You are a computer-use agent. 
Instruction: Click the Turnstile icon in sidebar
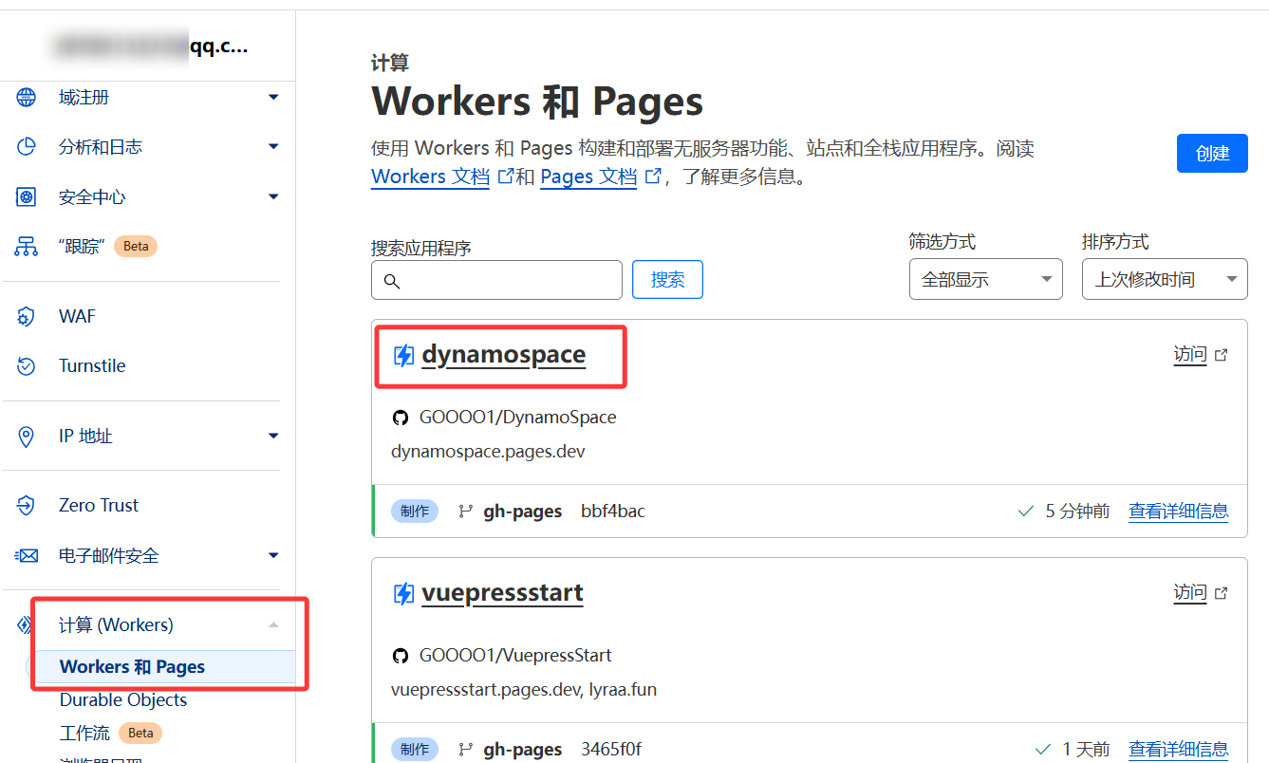(x=27, y=365)
